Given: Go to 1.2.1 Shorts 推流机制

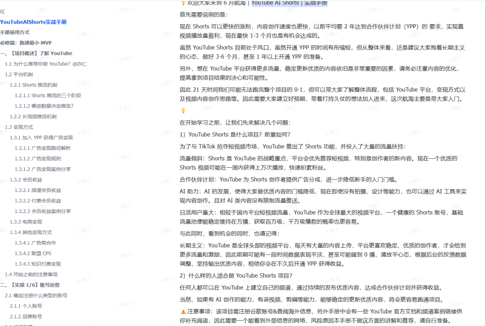Looking at the screenshot, I should tap(34, 85).
